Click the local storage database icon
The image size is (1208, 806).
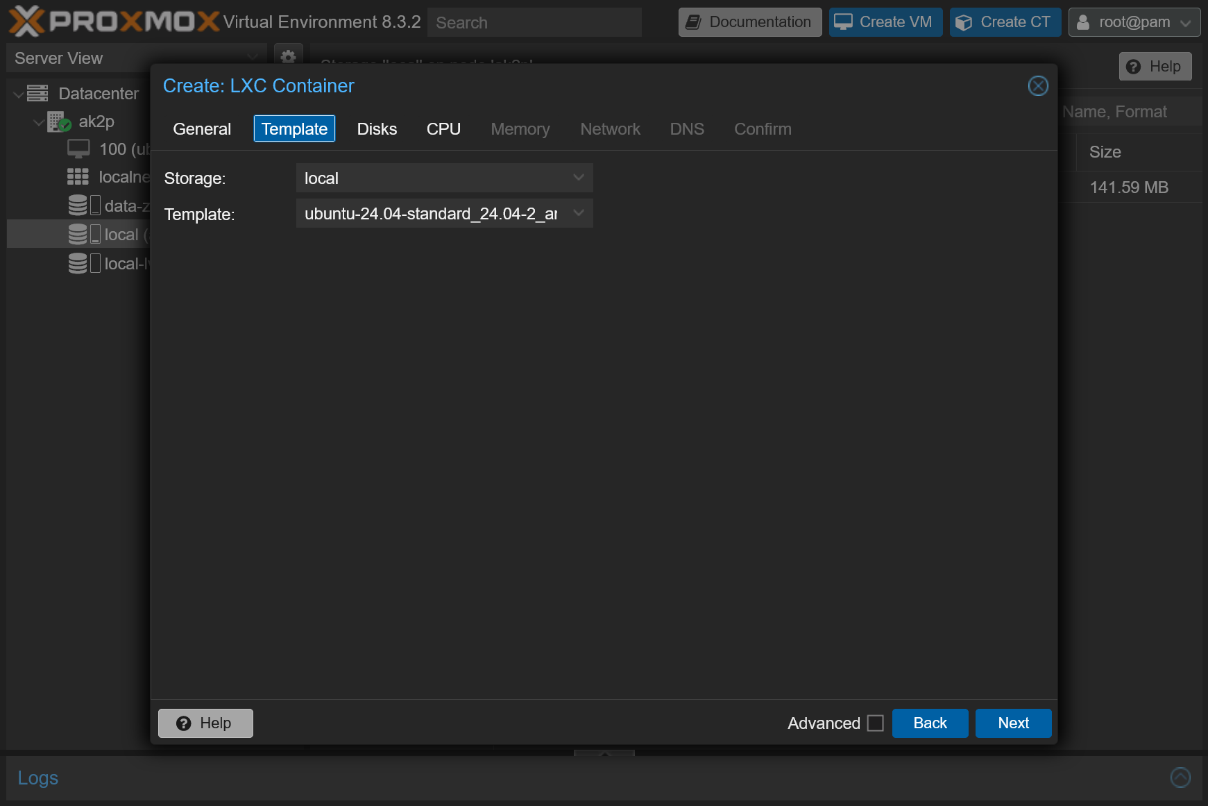coord(78,234)
